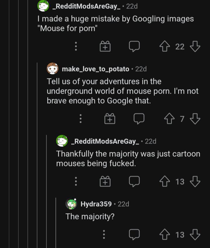Open the three-dot menu under Hydra359's comment
210x248 pixels.
coord(104,234)
